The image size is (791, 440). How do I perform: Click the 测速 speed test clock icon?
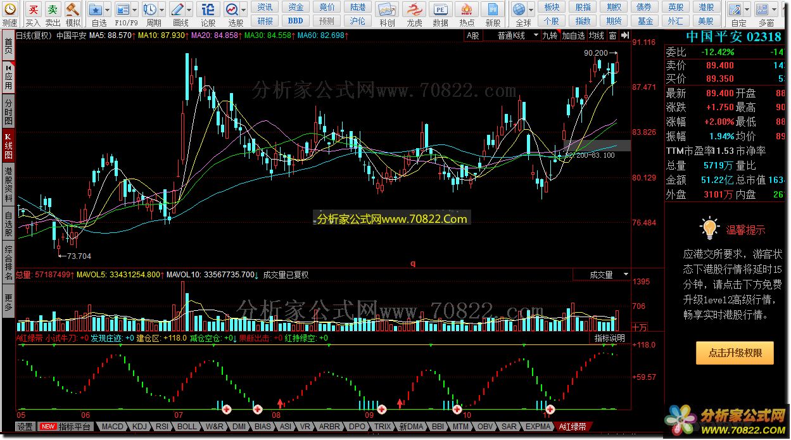[9, 9]
